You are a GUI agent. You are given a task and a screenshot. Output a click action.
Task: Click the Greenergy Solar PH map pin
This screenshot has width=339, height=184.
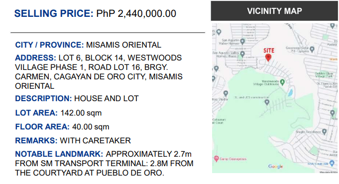312,49
